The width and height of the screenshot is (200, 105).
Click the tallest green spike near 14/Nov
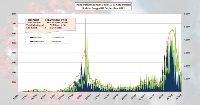pyautogui.click(x=85, y=18)
